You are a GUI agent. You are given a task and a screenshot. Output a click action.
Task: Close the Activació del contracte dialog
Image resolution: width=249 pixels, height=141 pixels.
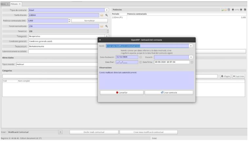(x=100, y=40)
